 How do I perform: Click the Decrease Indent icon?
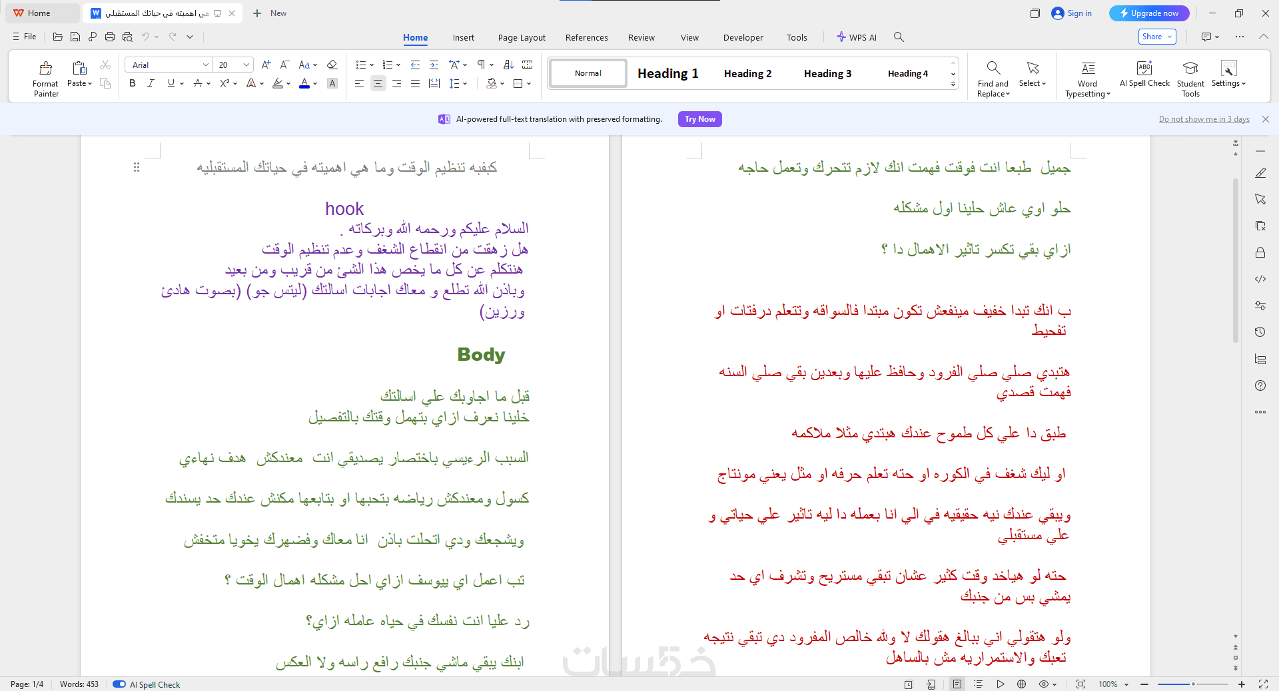(x=415, y=65)
